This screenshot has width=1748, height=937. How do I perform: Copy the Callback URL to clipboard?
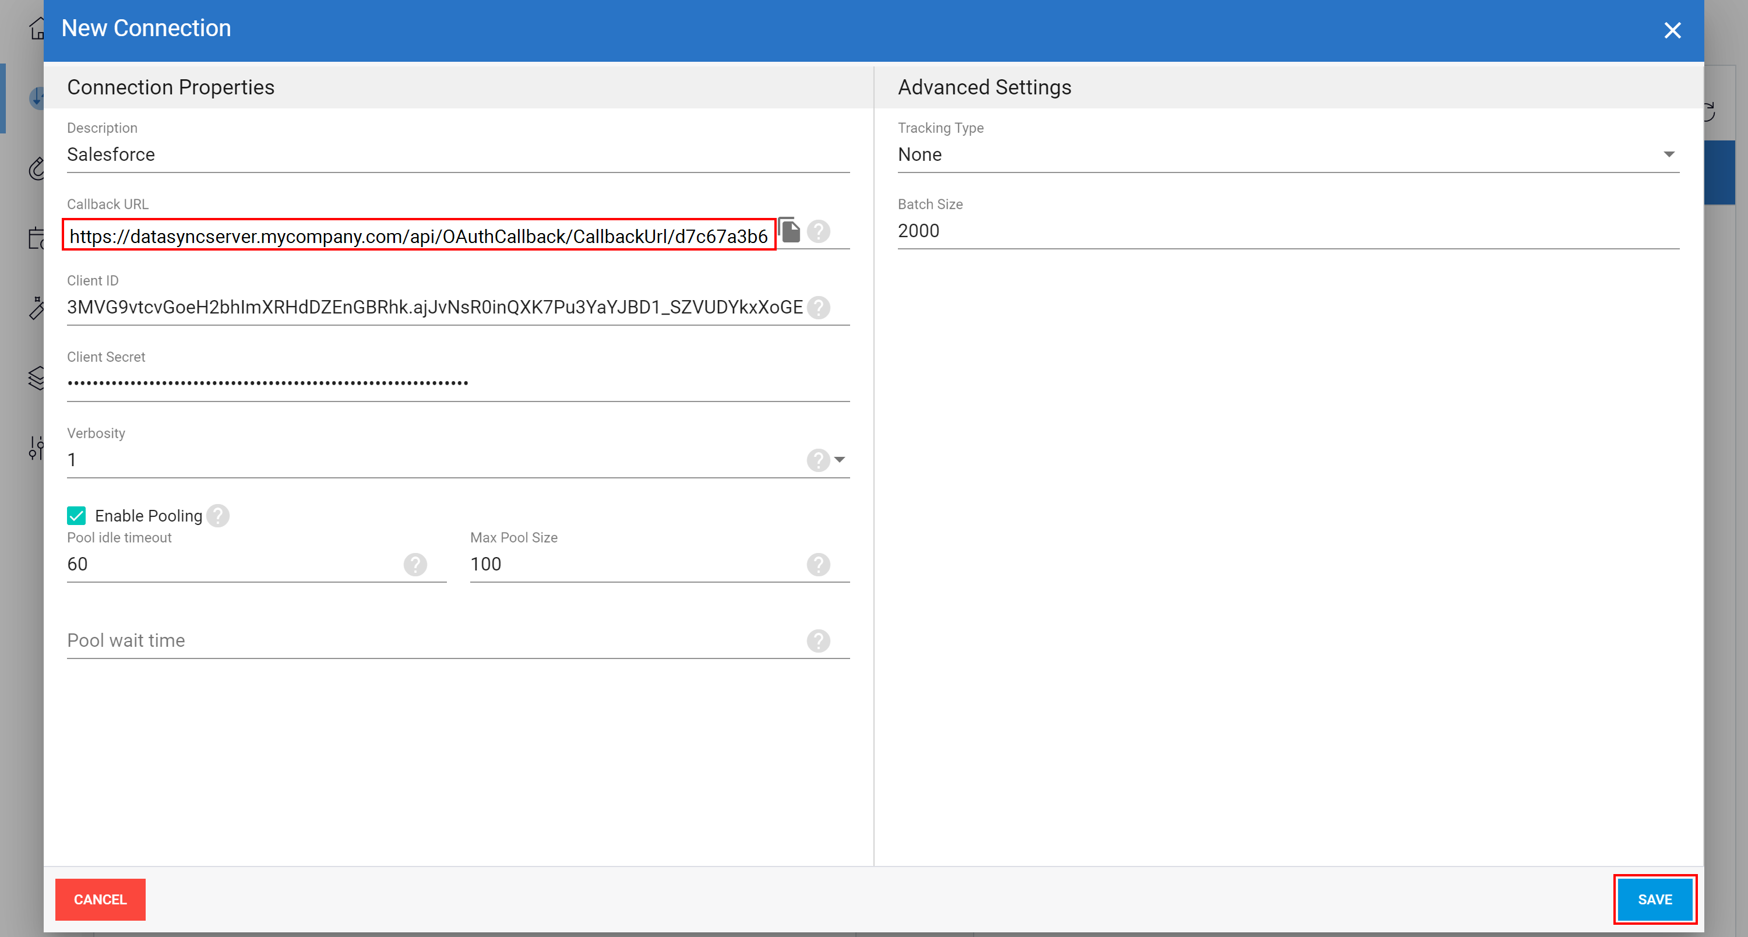coord(789,231)
